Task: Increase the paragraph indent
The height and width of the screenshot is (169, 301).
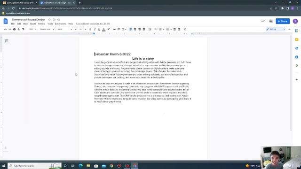Action: 179,29
